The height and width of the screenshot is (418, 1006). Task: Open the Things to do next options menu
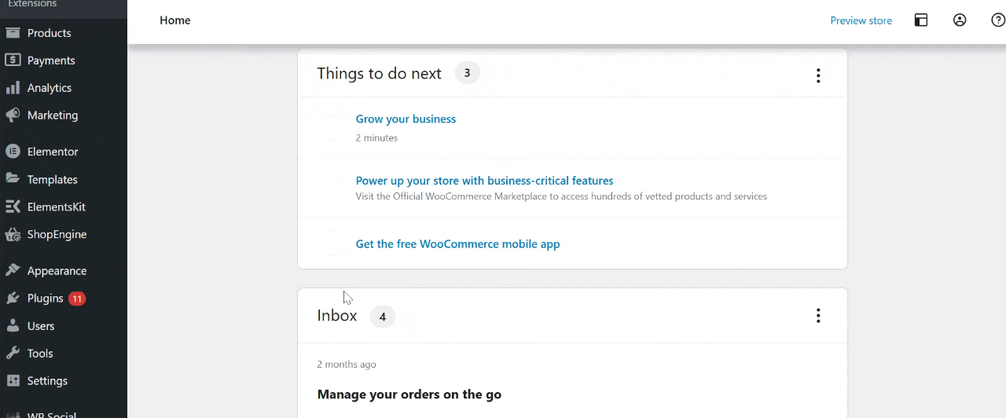click(818, 75)
